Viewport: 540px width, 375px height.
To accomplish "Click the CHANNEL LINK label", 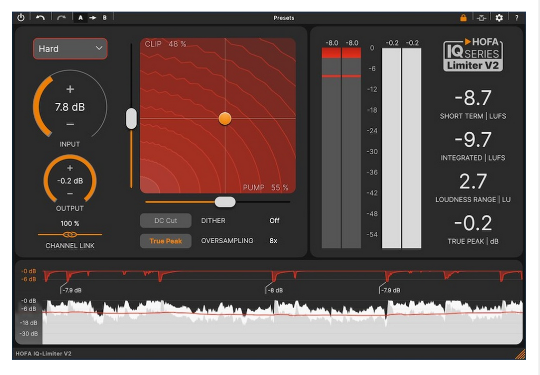I will pos(70,245).
